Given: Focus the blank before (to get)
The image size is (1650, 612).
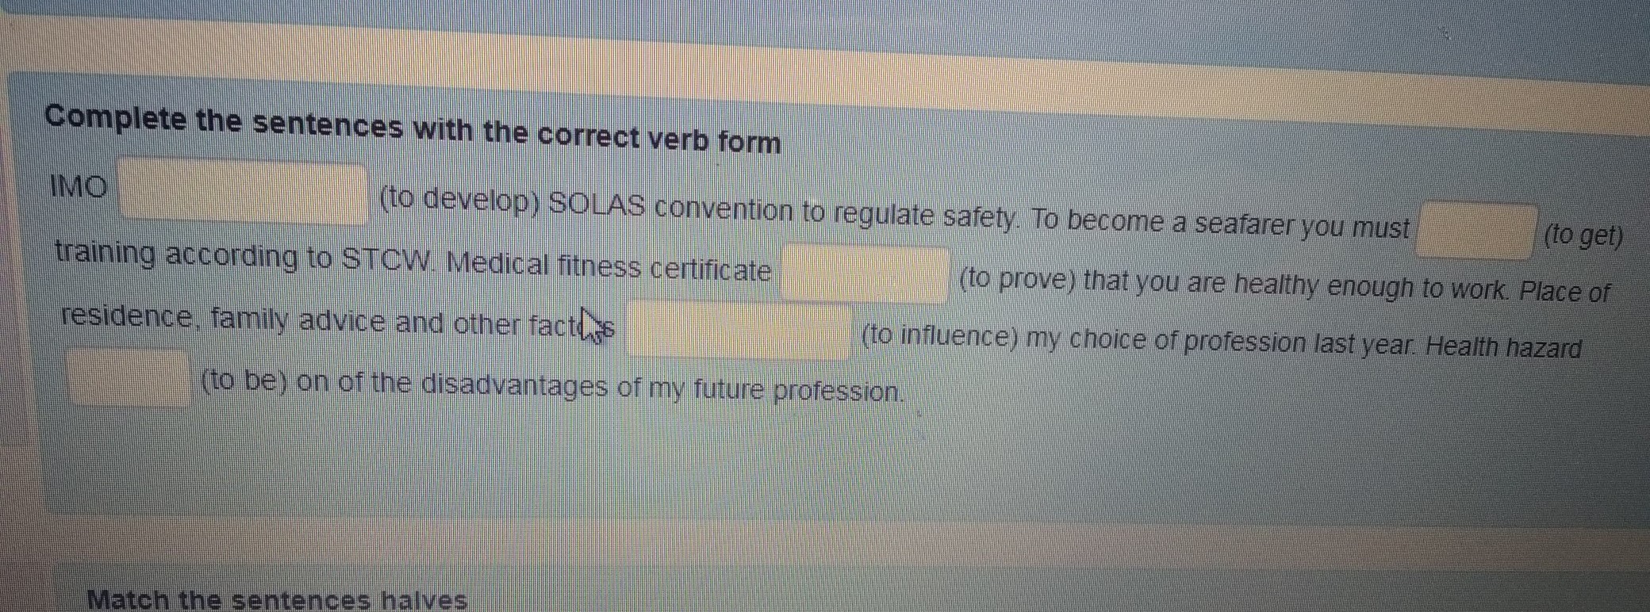Looking at the screenshot, I should (1475, 231).
